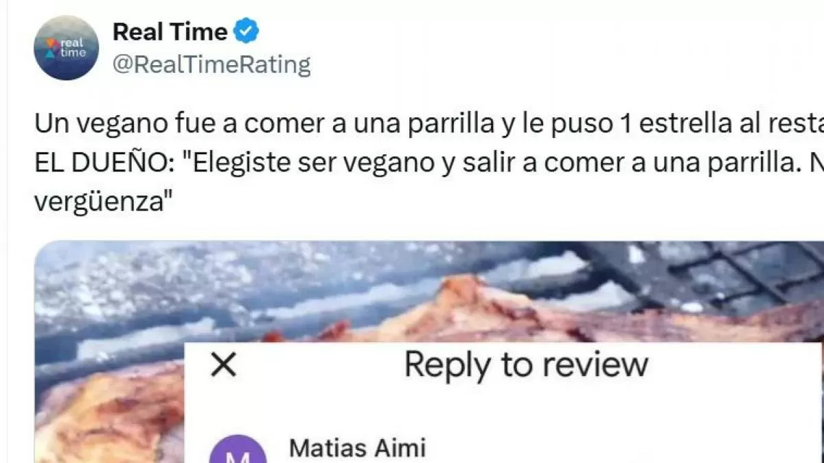Open the @RealTimeRating handle link
This screenshot has width=824, height=463.
[x=211, y=65]
